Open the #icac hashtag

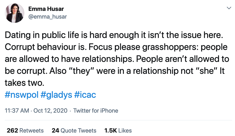coord(85,95)
